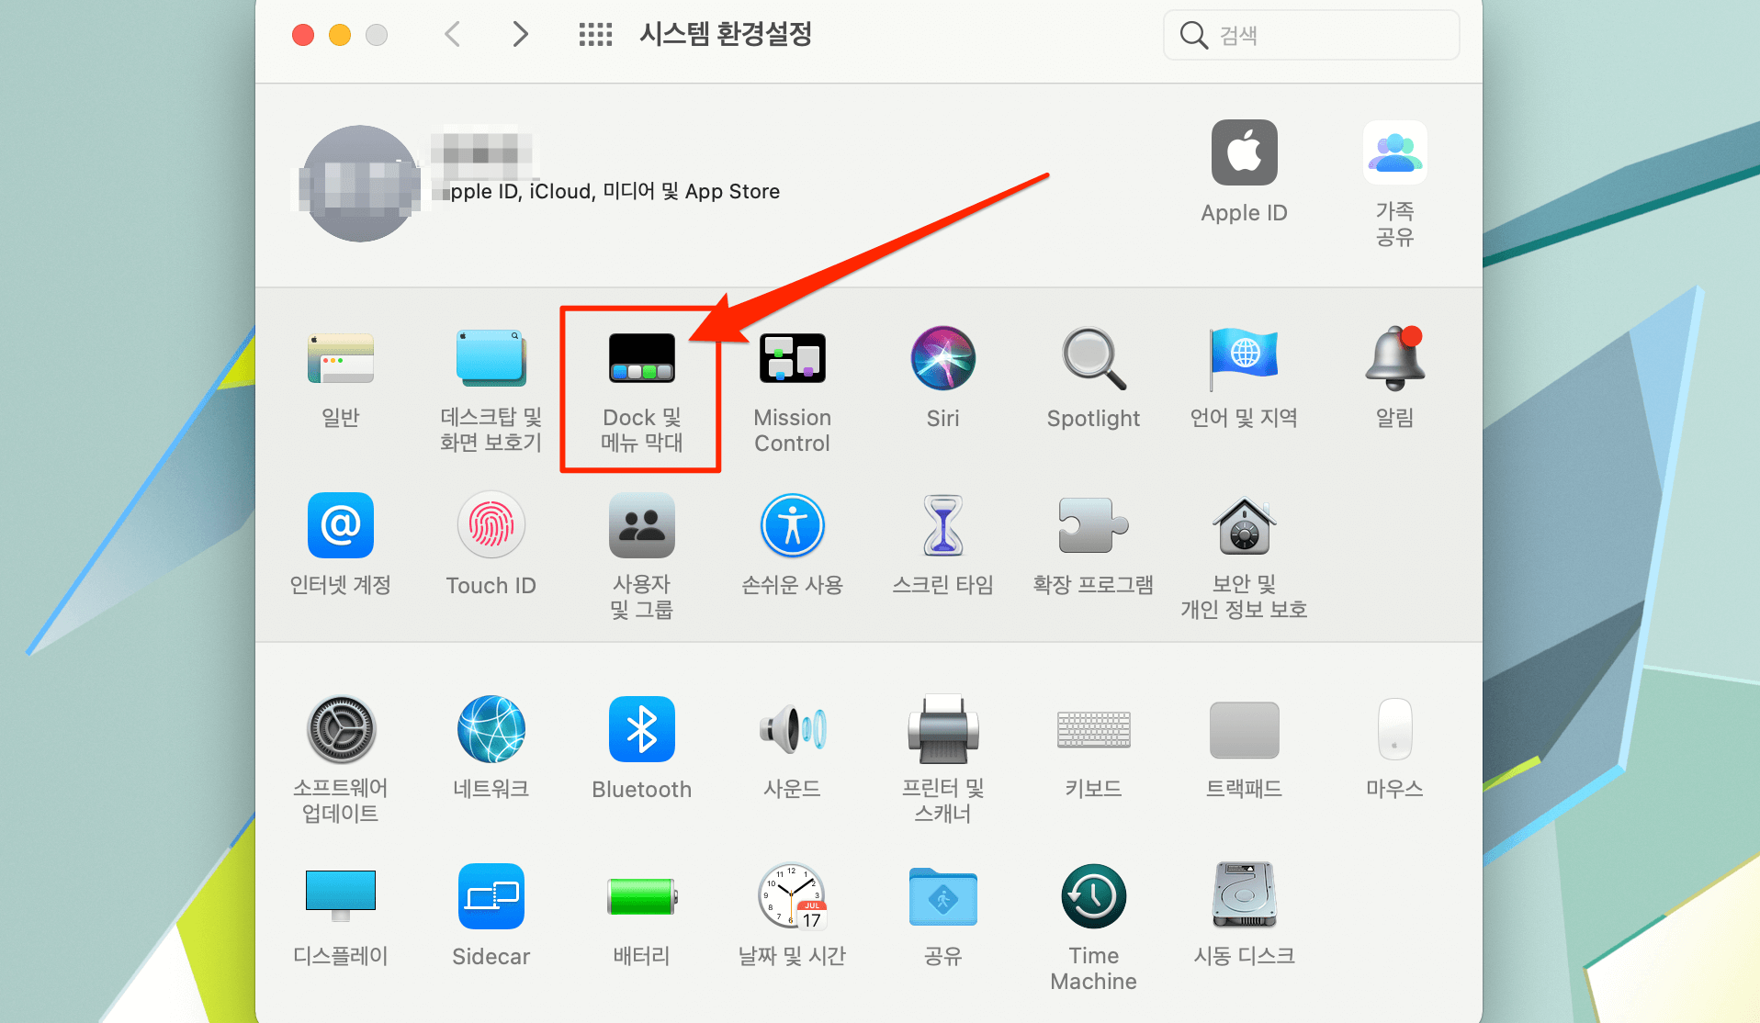Open Time Machine preferences

point(1093,897)
